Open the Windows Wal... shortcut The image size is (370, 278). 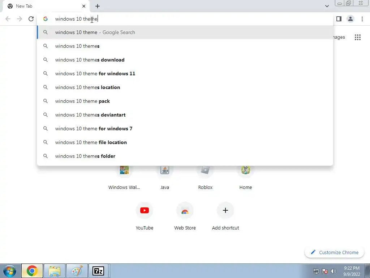tap(124, 177)
